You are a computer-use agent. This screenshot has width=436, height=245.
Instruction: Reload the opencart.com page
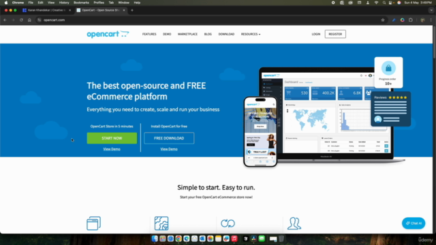point(21,20)
